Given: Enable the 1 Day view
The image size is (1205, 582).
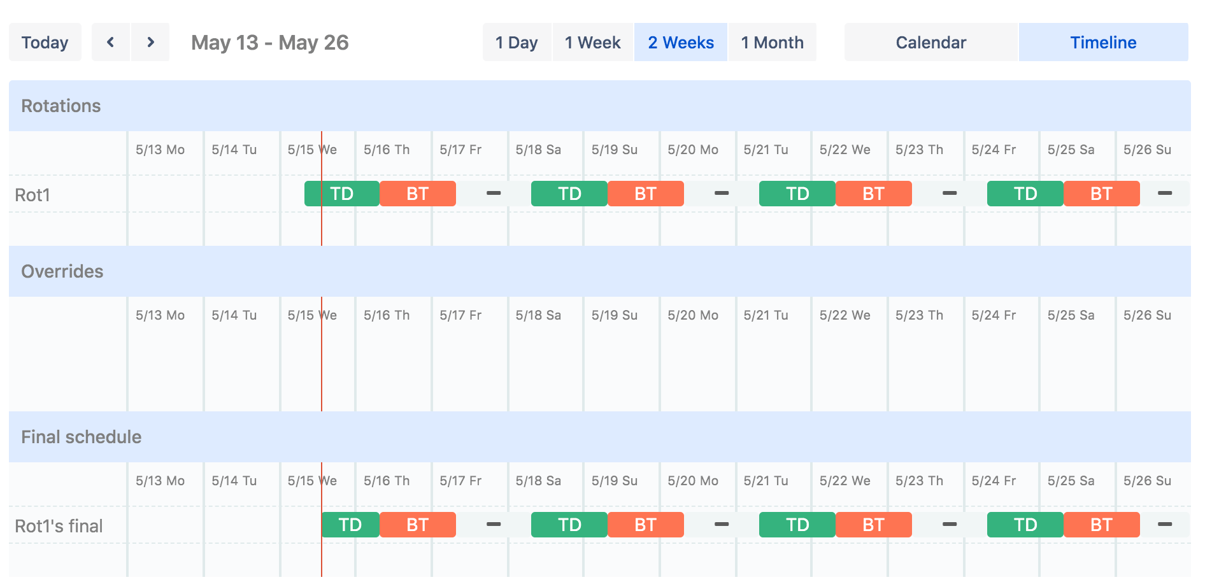Looking at the screenshot, I should tap(517, 42).
